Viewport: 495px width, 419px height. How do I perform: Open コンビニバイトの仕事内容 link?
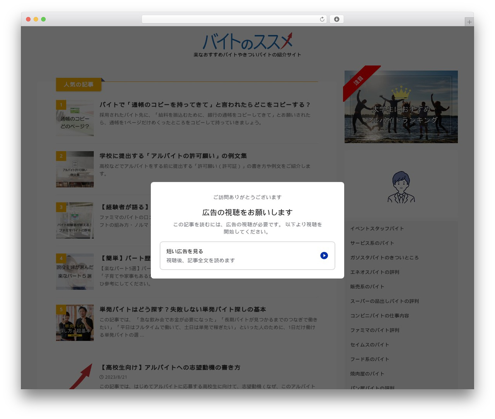[x=379, y=315]
